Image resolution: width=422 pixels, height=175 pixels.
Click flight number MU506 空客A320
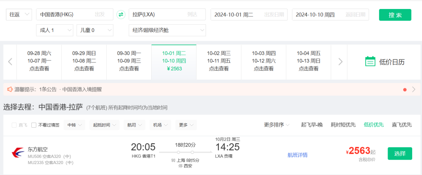tap(50, 156)
